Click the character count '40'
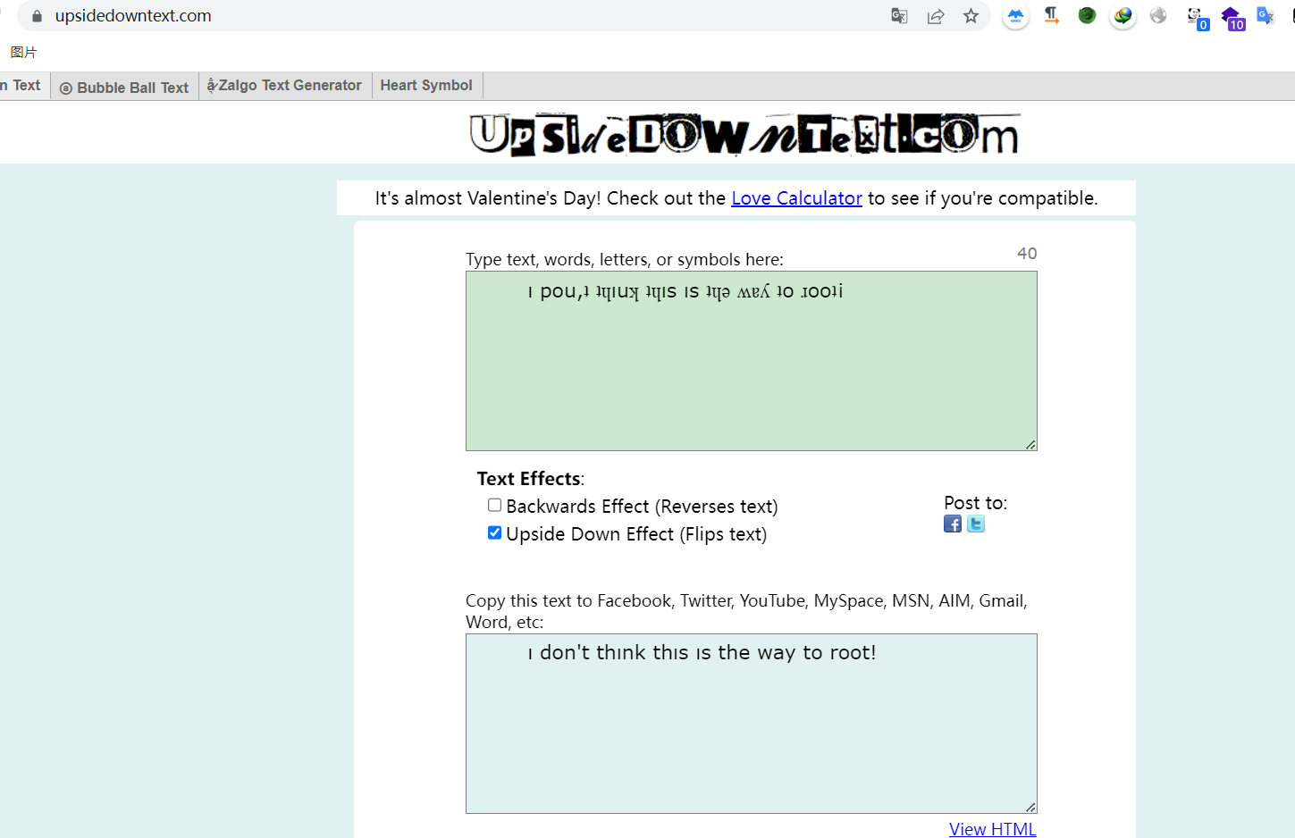Screen dimensions: 1295x838 pos(1027,254)
